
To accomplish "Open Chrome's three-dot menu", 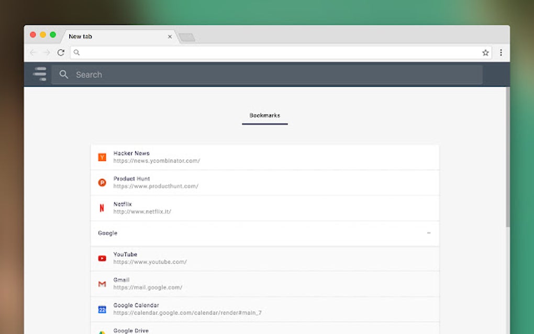I will click(x=501, y=52).
